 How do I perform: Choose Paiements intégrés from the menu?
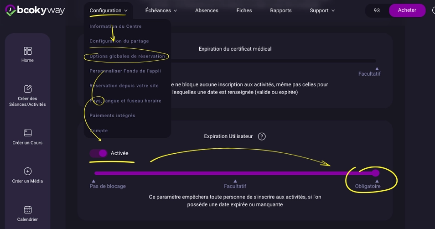112,116
